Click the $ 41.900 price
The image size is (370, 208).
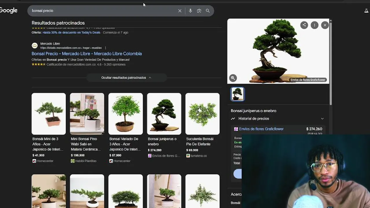point(38,155)
